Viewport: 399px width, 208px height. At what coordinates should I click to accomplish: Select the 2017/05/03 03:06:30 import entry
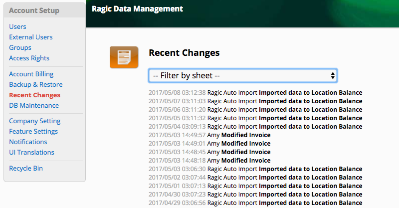click(255, 169)
